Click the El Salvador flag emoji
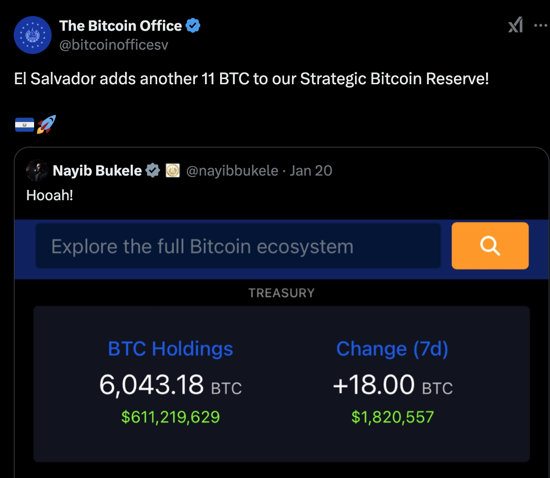Image resolution: width=550 pixels, height=478 pixels. (25, 125)
